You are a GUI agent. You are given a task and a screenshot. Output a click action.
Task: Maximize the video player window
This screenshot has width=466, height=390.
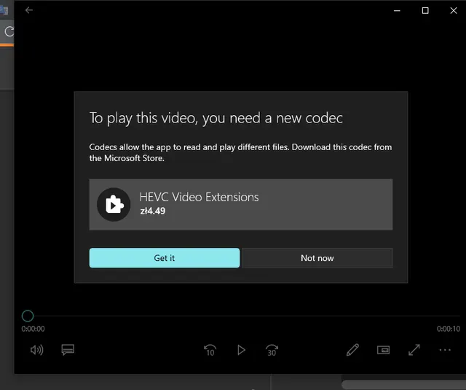click(425, 11)
